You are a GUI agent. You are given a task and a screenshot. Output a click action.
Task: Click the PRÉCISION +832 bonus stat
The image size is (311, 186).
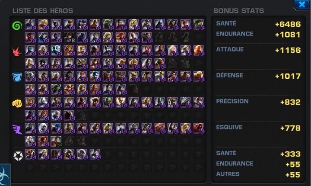[x=258, y=102]
